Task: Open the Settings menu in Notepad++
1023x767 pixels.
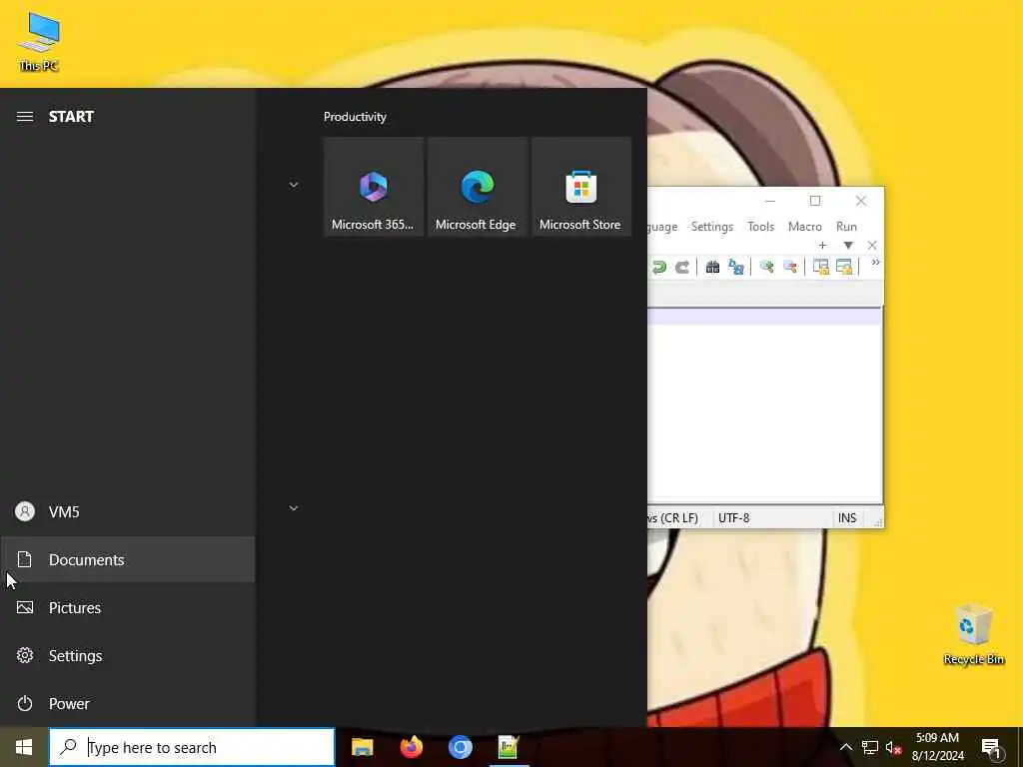Action: coord(711,227)
